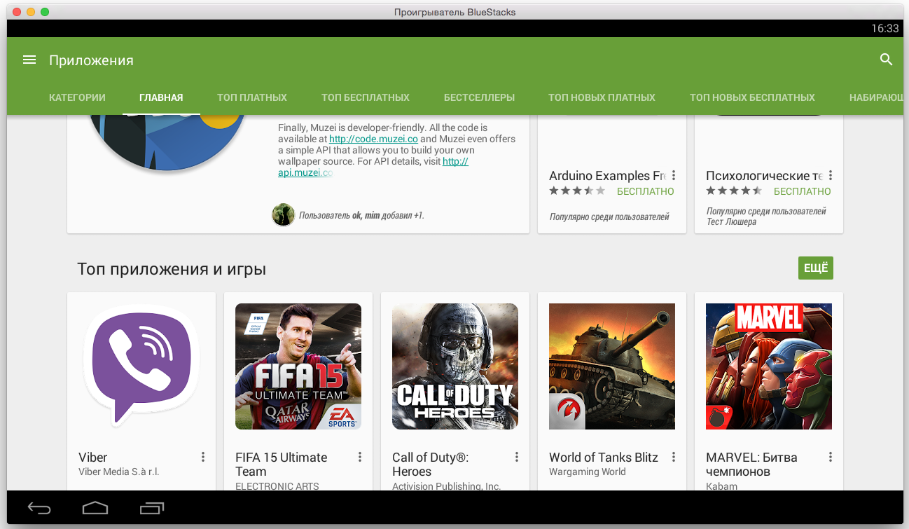Open overflow menu for FIFA 15 Ultimate Team

(x=360, y=457)
